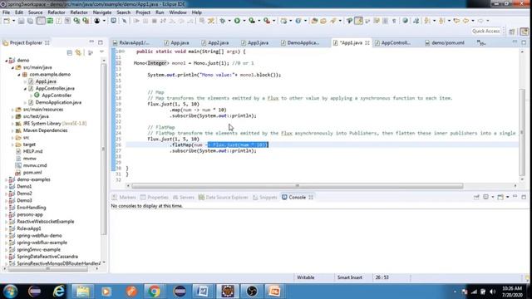Click the Quick Access search field

485,32
